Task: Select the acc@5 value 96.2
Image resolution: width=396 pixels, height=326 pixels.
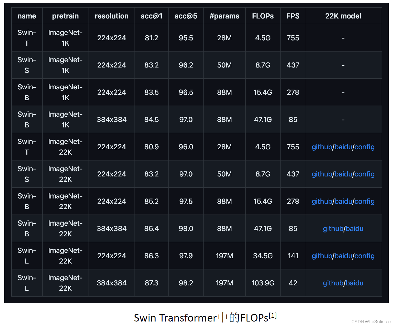Action: (x=186, y=65)
